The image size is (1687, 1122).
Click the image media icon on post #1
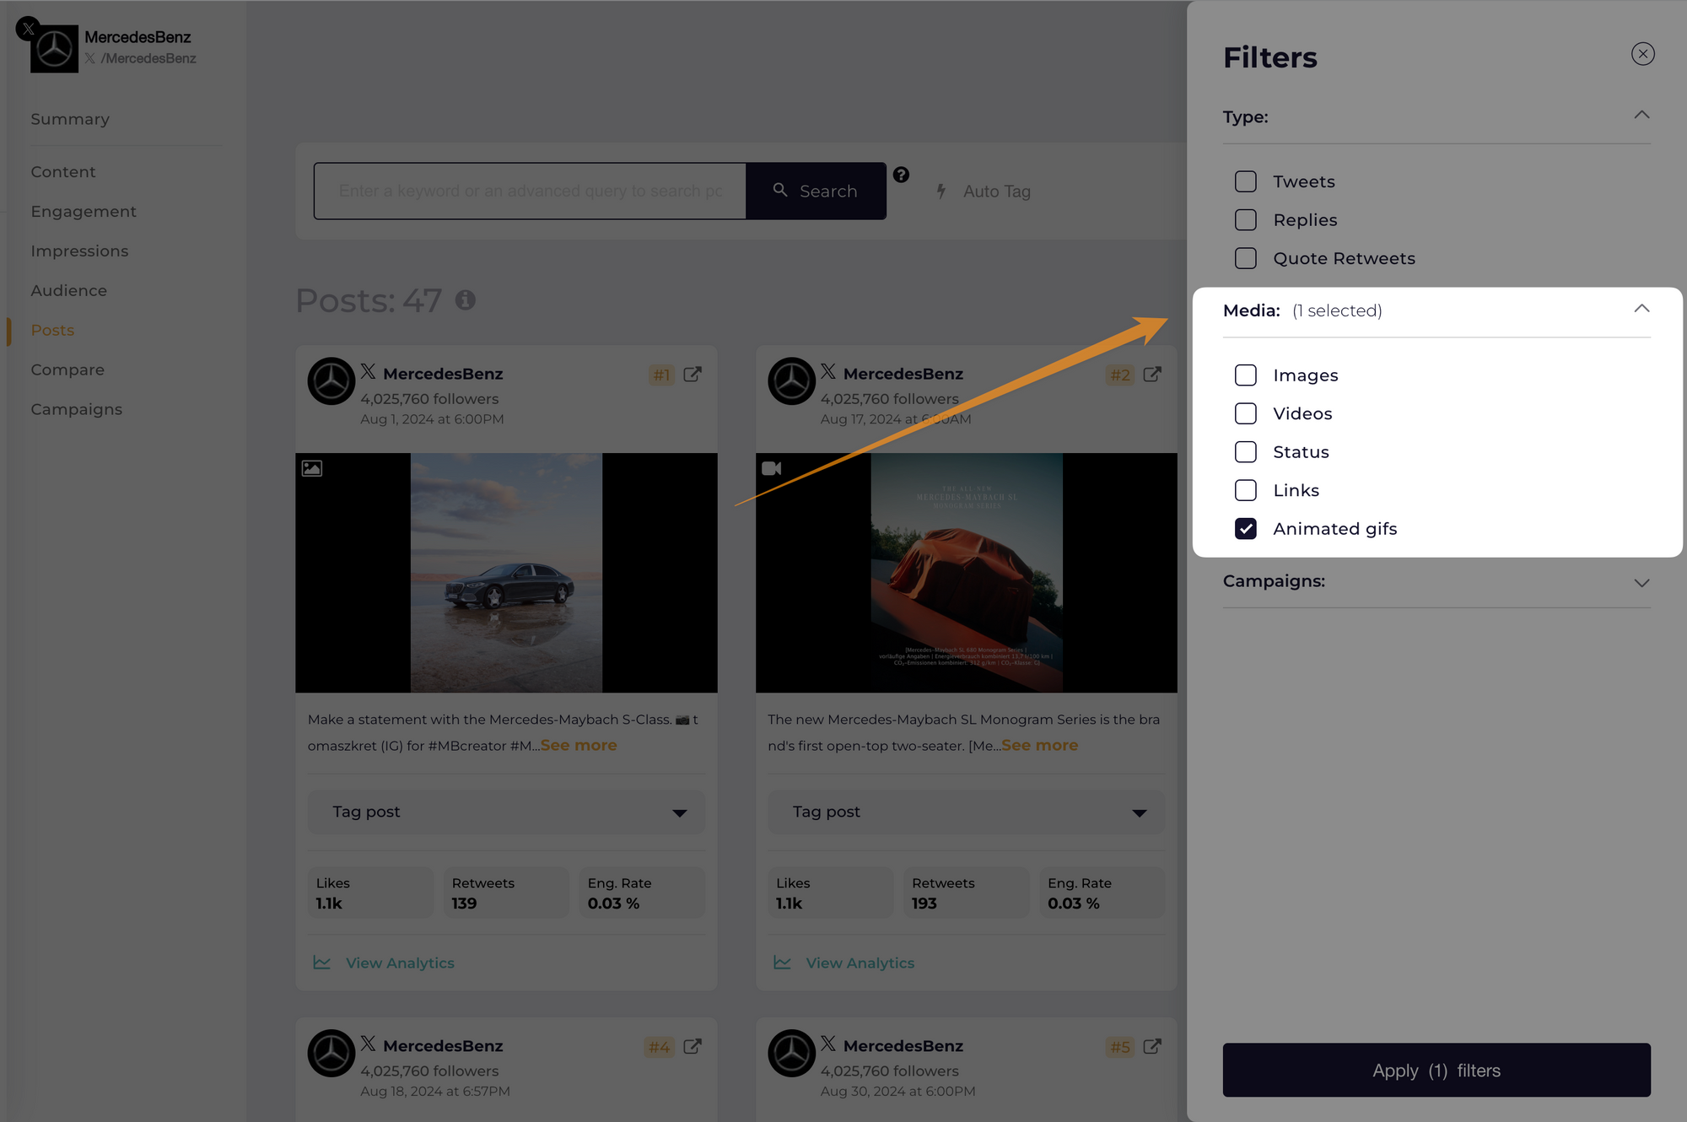[312, 468]
